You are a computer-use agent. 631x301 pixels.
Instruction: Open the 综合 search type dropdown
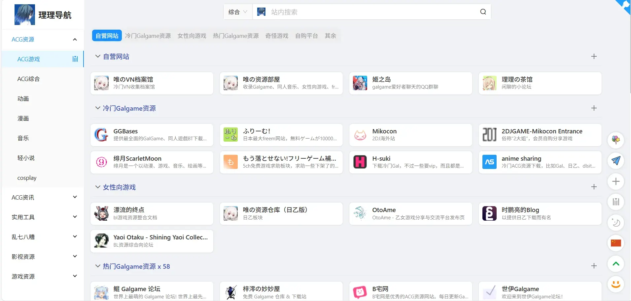click(238, 12)
